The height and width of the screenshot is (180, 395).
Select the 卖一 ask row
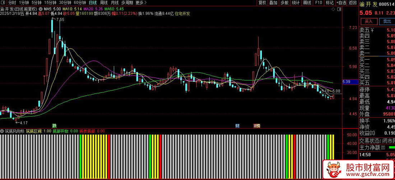(x=377, y=53)
